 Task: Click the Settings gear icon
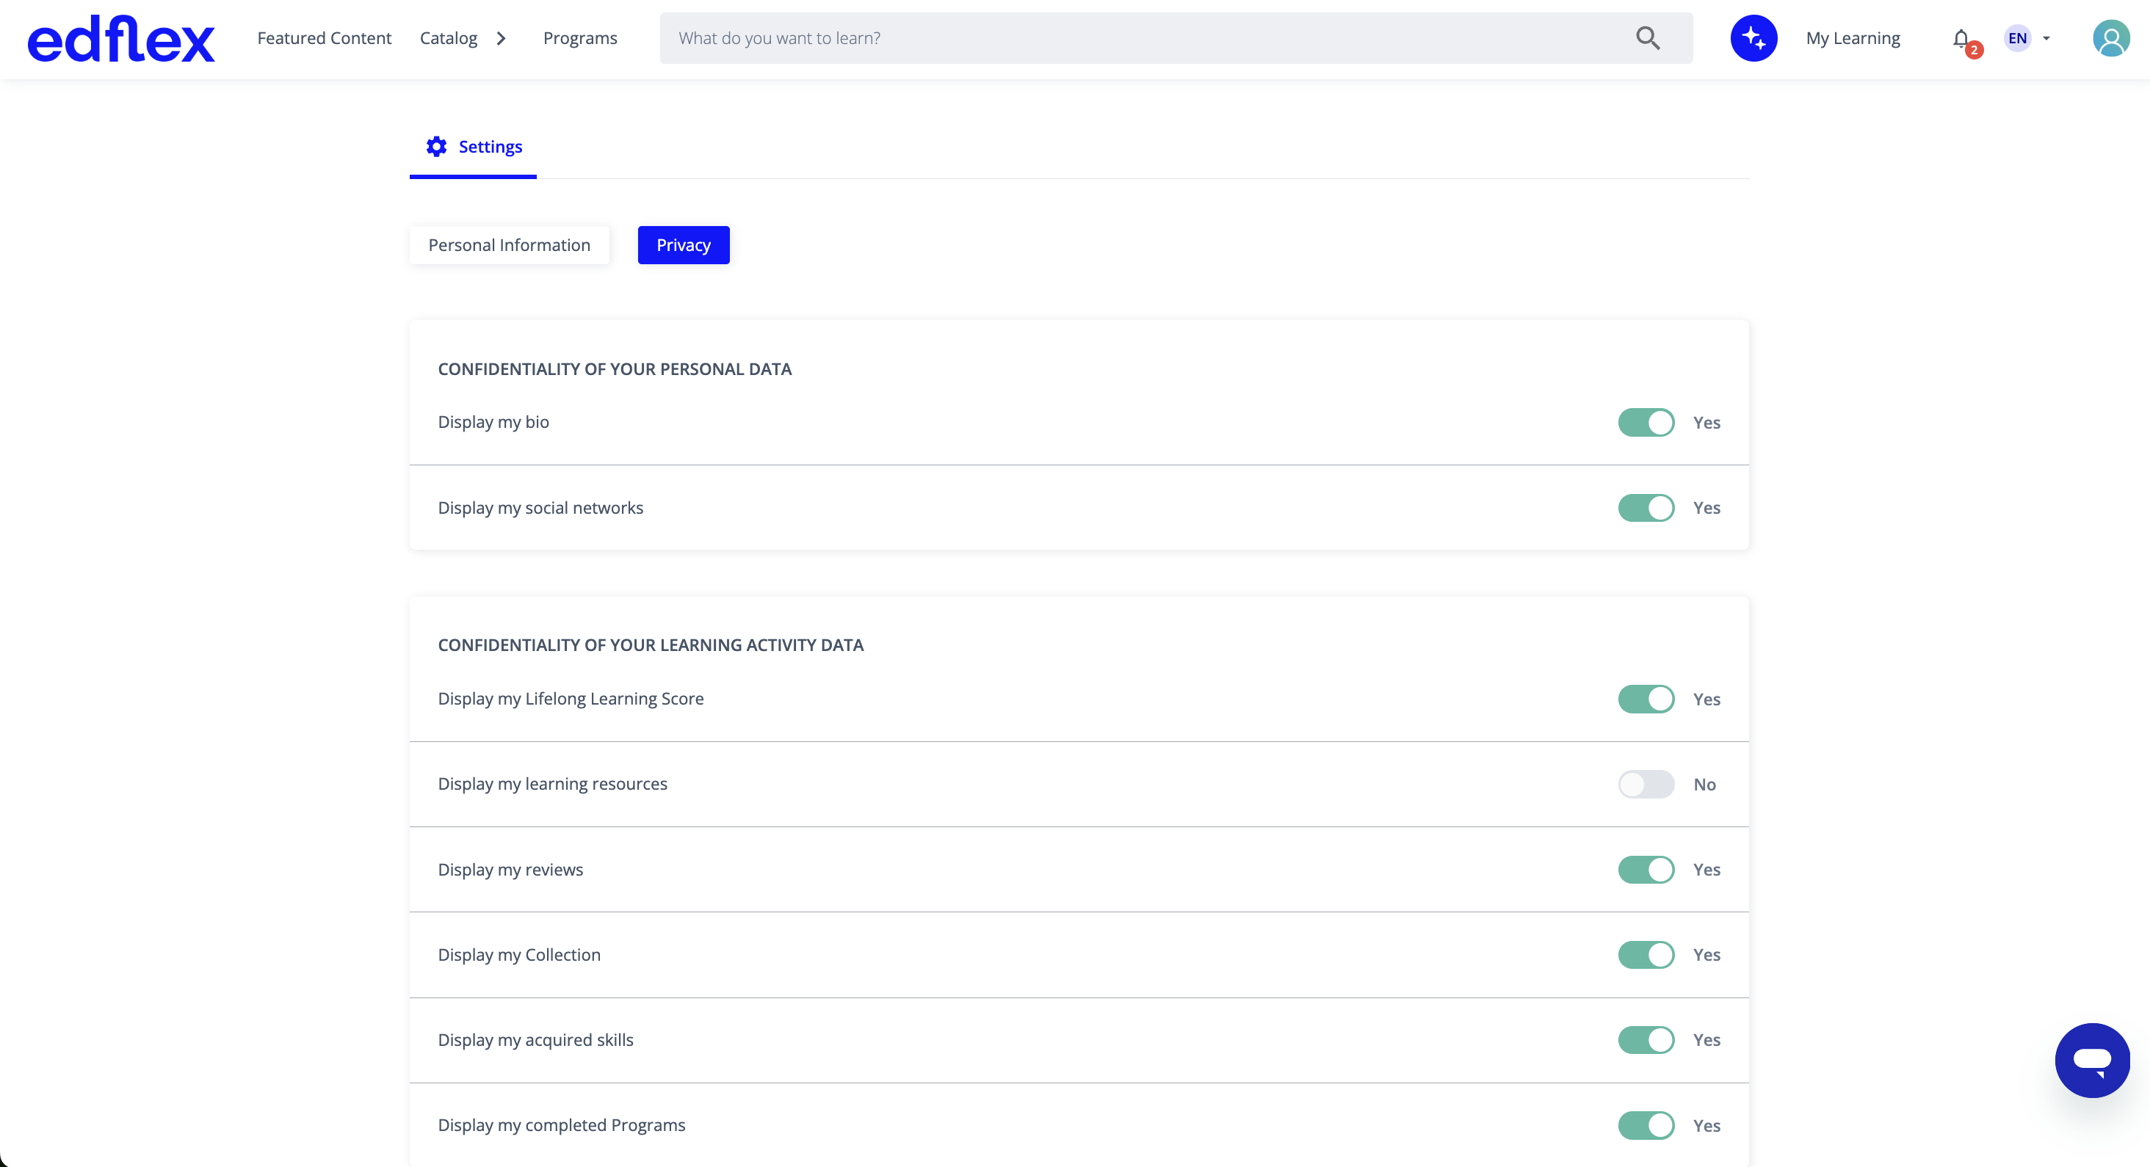tap(436, 147)
